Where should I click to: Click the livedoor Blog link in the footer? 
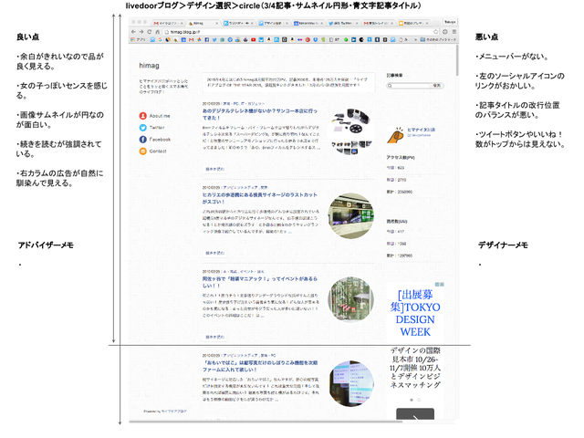click(x=174, y=412)
